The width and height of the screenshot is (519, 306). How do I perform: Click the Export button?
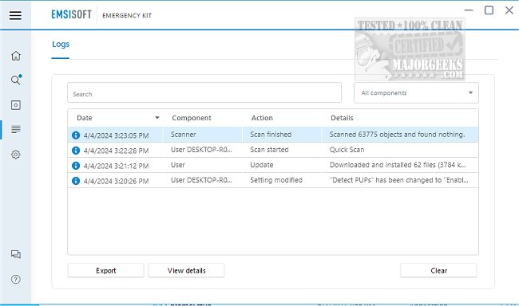[106, 271]
